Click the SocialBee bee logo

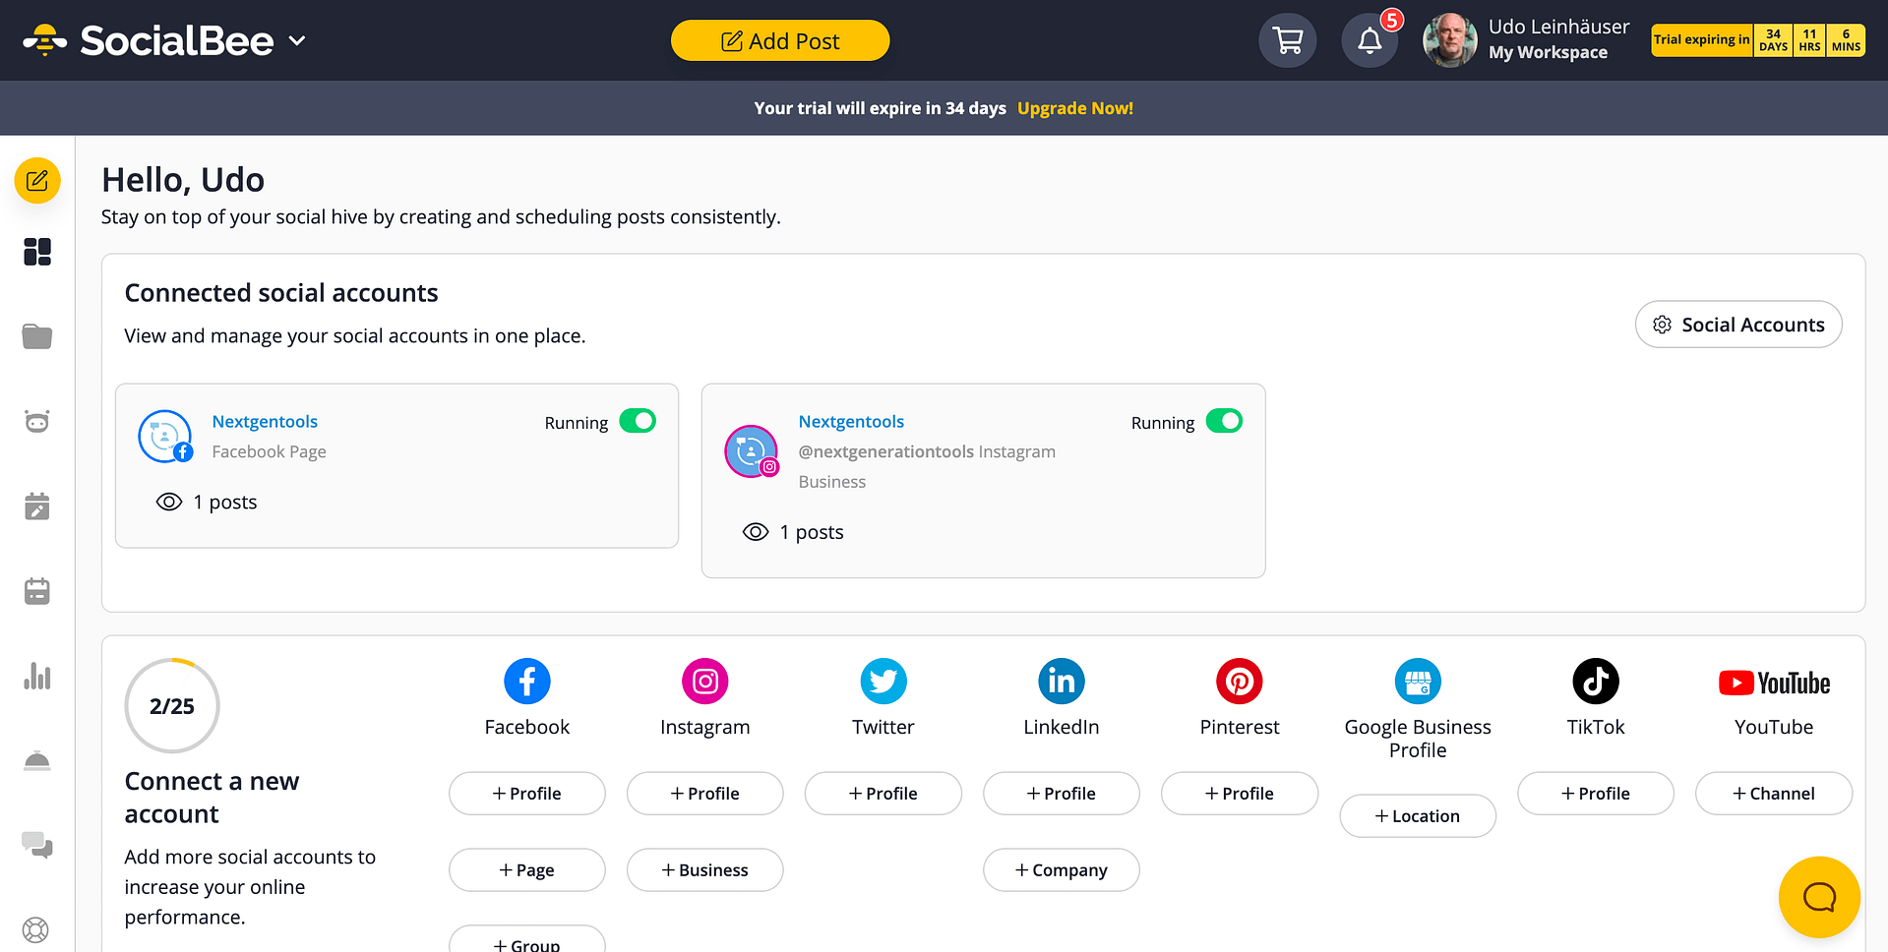tap(44, 40)
